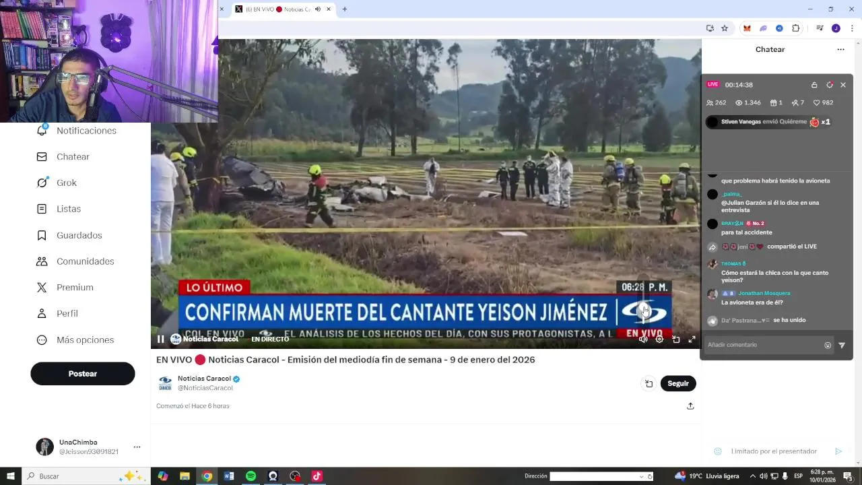Mute the video player volume
The height and width of the screenshot is (485, 862).
tap(643, 339)
